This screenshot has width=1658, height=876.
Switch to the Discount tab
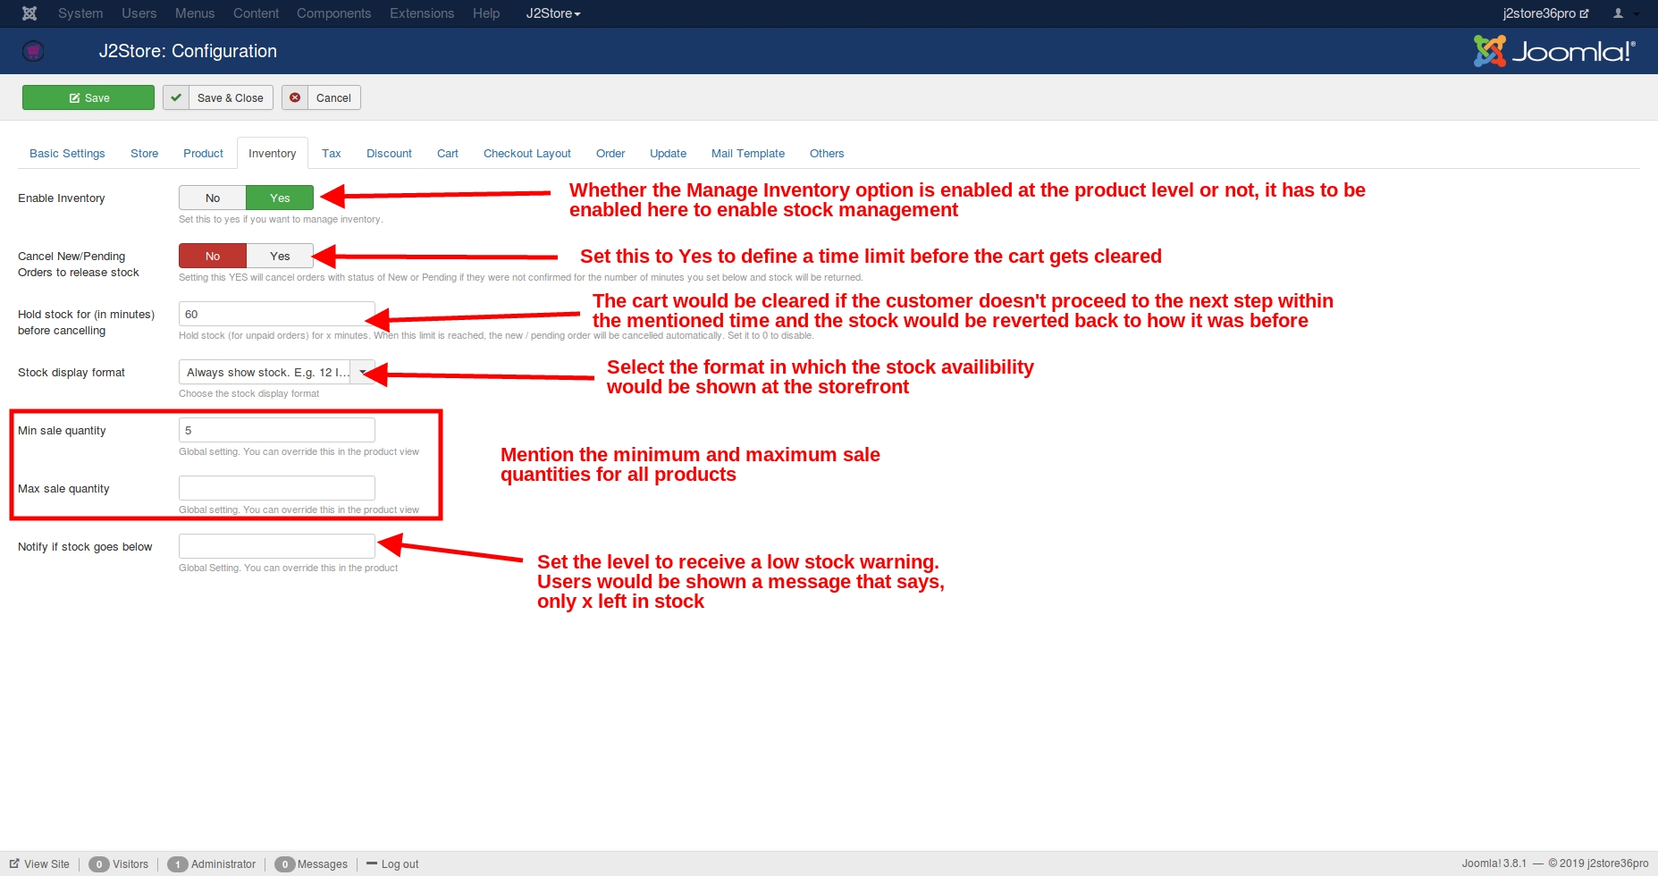(389, 153)
